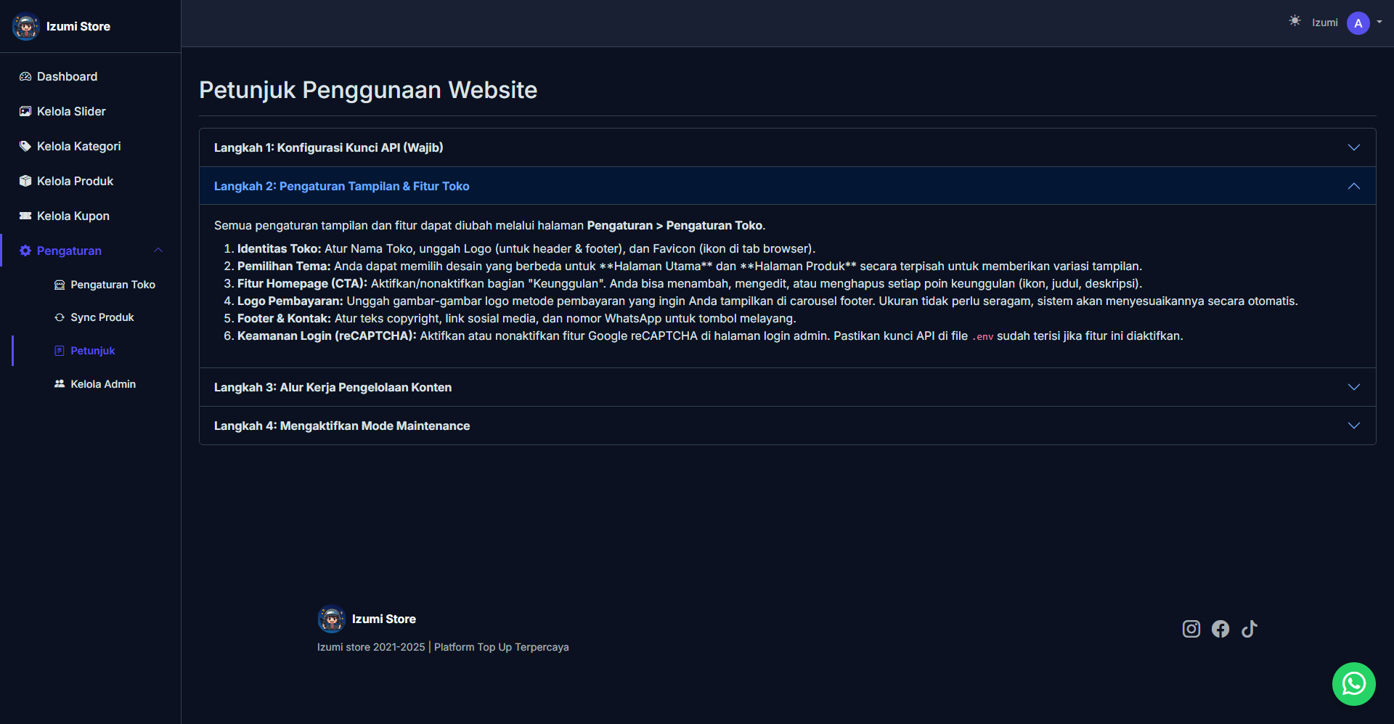This screenshot has width=1394, height=724.
Task: Expand Langkah 3 Alur Kerja Pengelolaan Konten
Action: pyautogui.click(x=787, y=387)
